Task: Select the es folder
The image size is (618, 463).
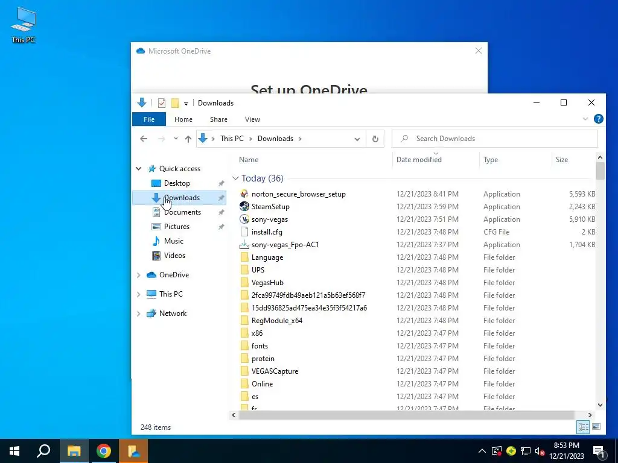Action: pyautogui.click(x=255, y=397)
